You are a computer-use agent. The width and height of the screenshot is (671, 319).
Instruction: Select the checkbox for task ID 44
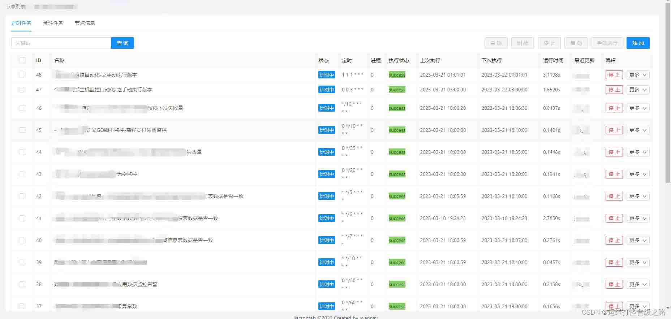[x=22, y=152]
